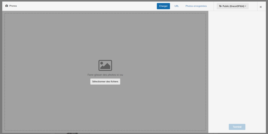Click Sélectionner des fichiers button
Screen dimensions: 268x134
[x=105, y=81]
